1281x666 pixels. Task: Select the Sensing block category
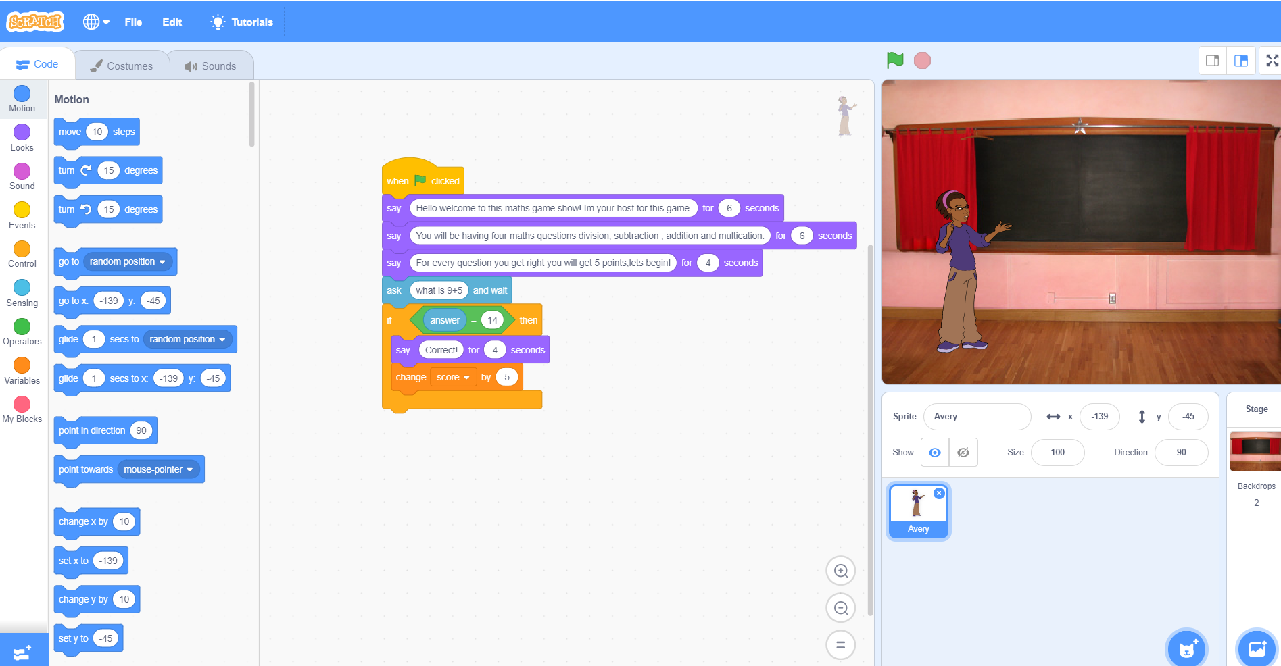[22, 293]
